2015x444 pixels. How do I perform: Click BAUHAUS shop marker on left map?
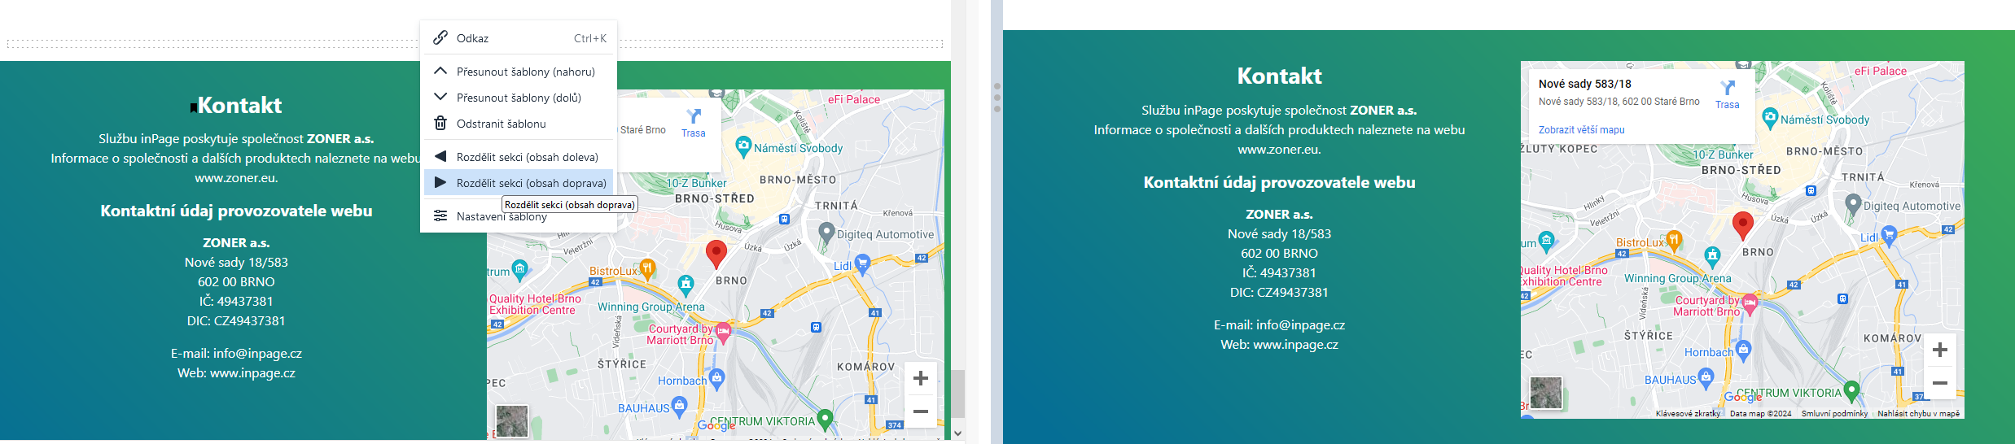(680, 406)
